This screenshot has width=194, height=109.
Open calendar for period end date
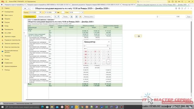[56, 12]
